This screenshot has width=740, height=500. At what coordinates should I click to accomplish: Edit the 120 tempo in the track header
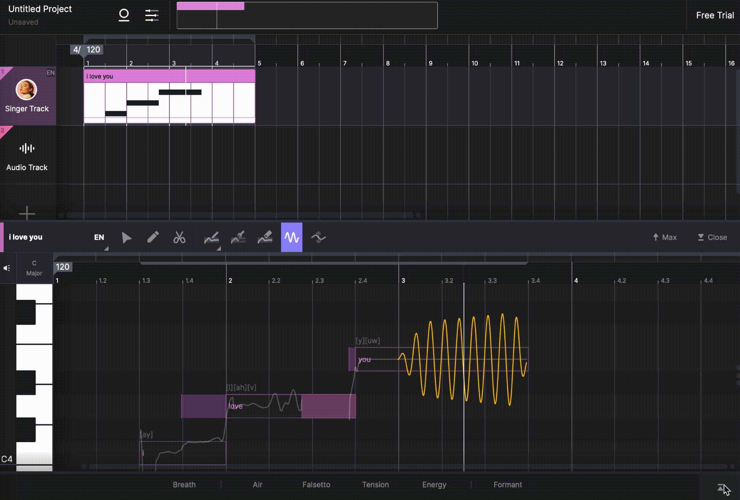(x=93, y=50)
